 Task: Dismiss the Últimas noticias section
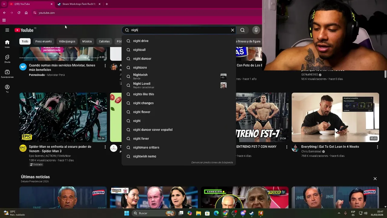point(375,179)
